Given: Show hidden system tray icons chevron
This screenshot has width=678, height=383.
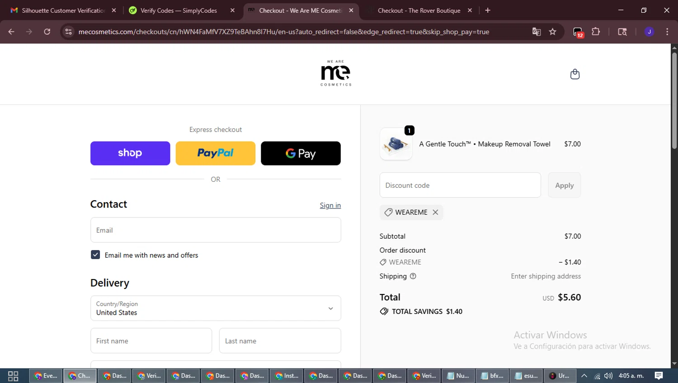Looking at the screenshot, I should tap(584, 376).
